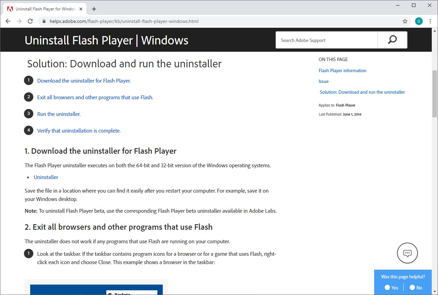438x295 pixels.
Task: Click the padlock site info icon
Action: tap(44, 21)
